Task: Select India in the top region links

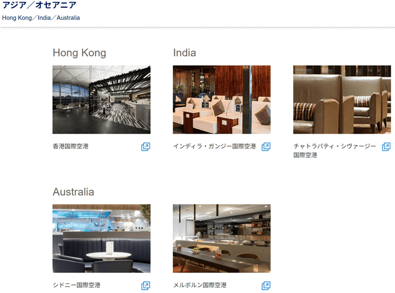Action: [44, 18]
